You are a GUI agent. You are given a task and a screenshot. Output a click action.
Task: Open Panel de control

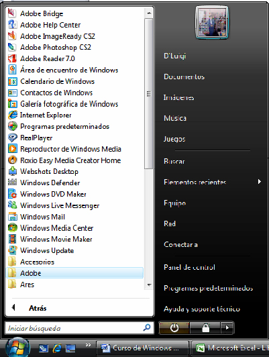point(189,267)
